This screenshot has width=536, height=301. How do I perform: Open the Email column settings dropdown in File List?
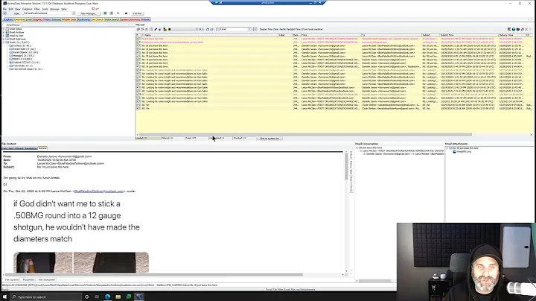click(249, 29)
